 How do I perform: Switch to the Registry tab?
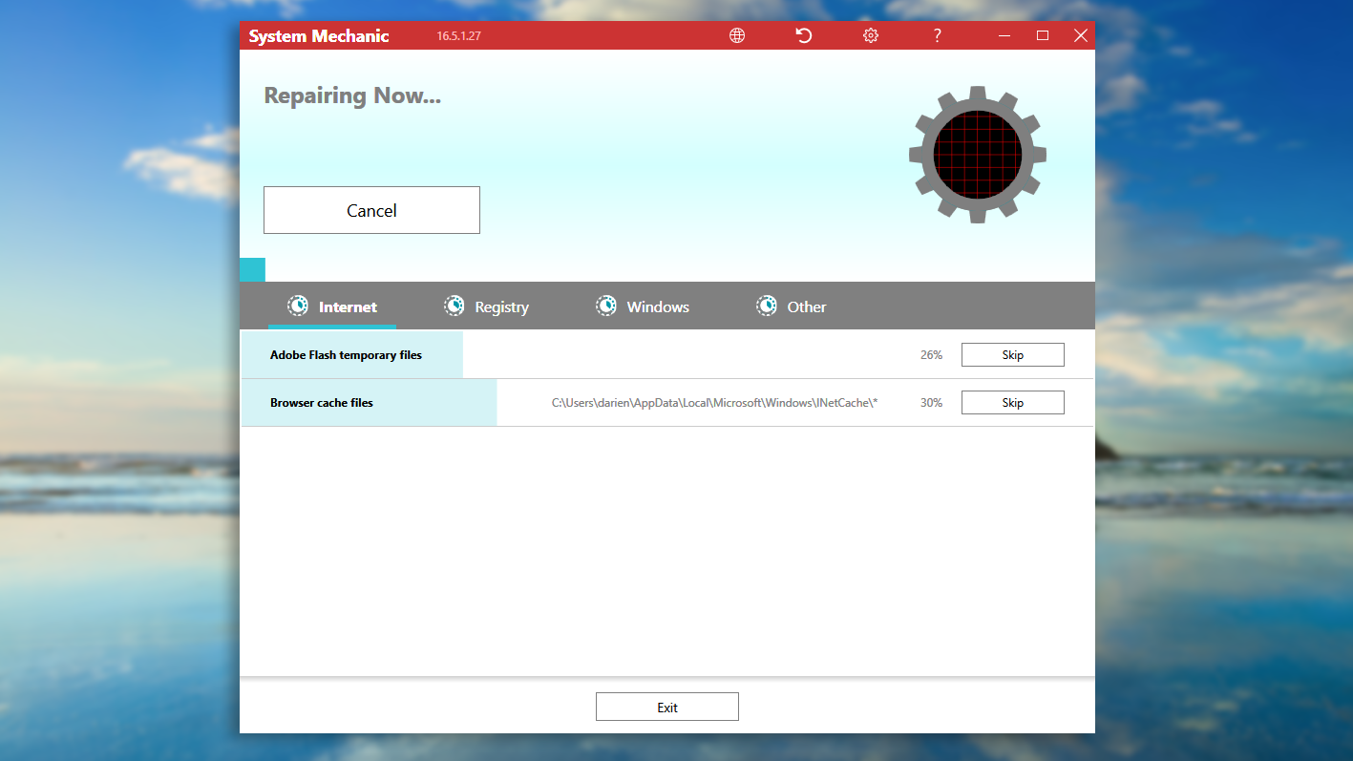click(487, 307)
